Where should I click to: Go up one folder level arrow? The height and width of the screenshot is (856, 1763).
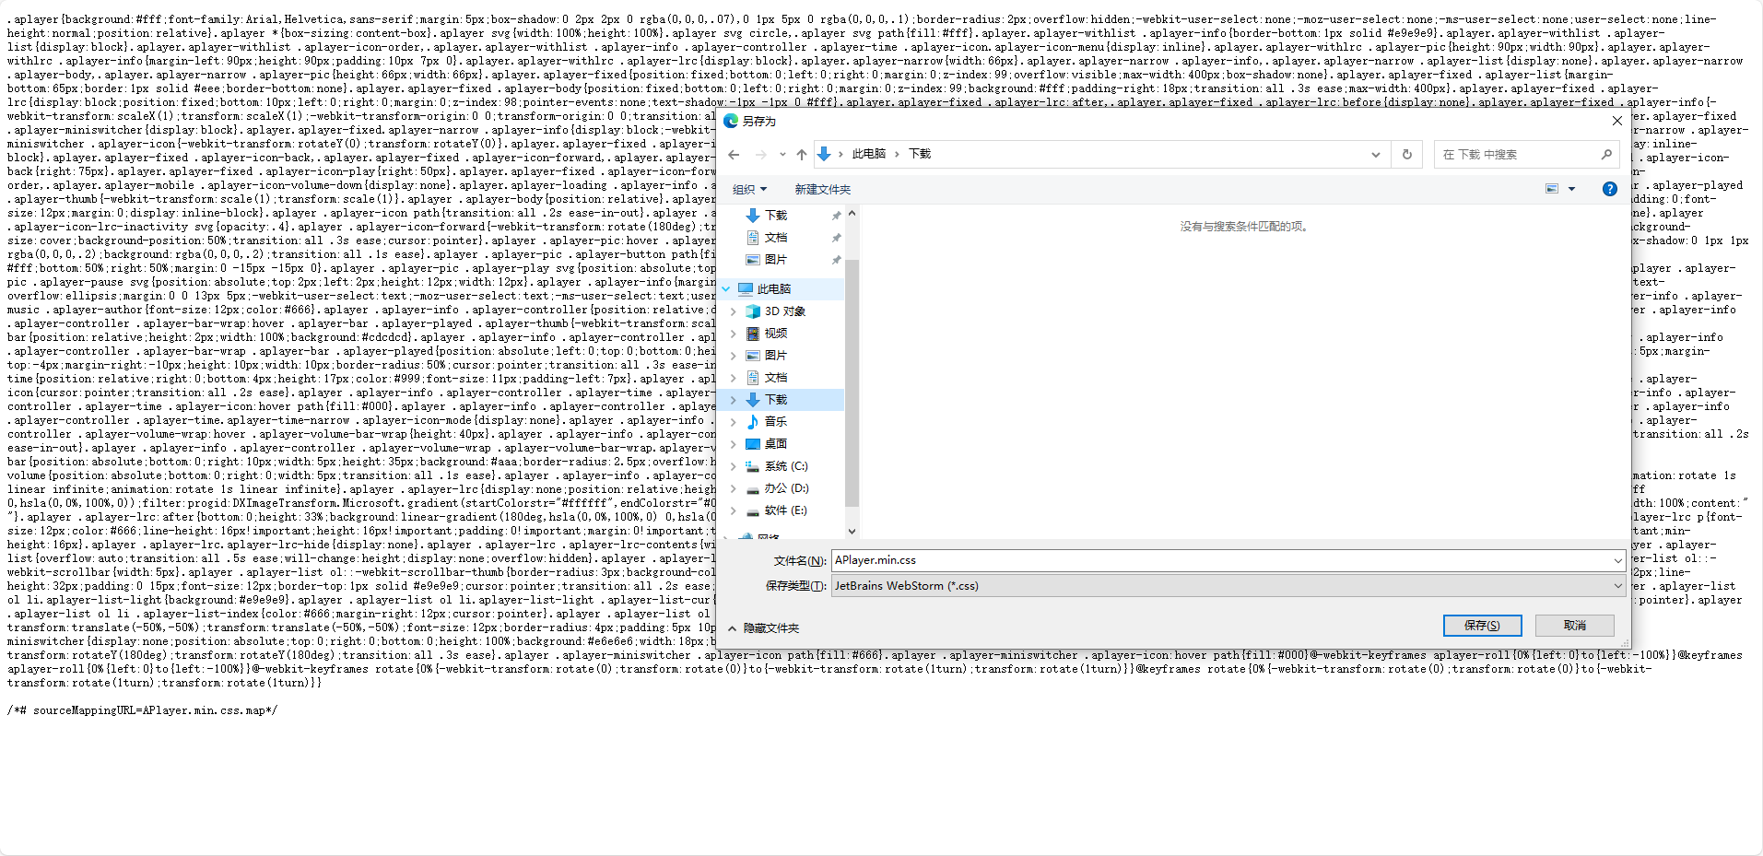(x=802, y=155)
